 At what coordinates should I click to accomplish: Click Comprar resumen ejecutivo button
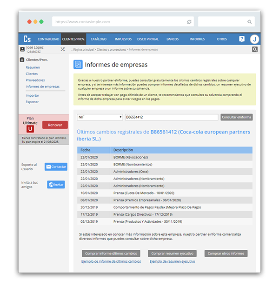(173, 253)
